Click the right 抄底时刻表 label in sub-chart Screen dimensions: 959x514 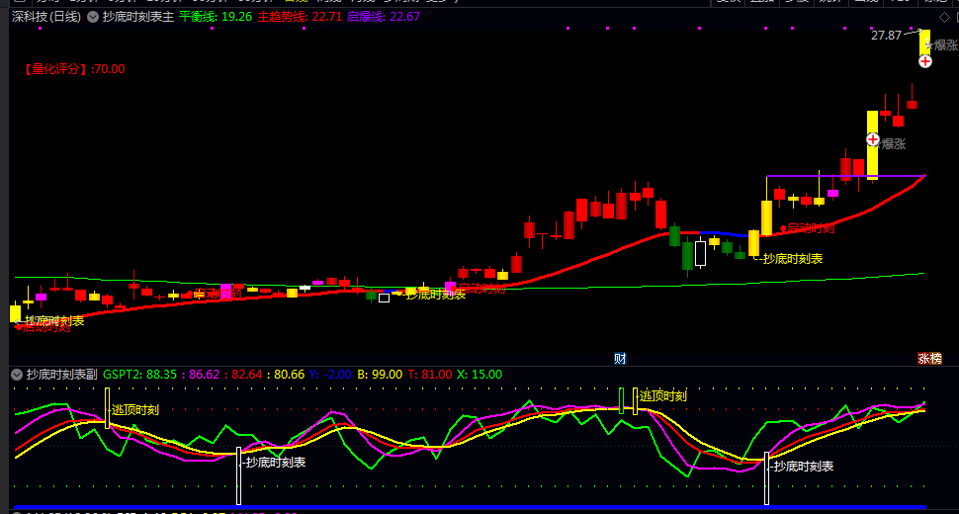tap(803, 467)
